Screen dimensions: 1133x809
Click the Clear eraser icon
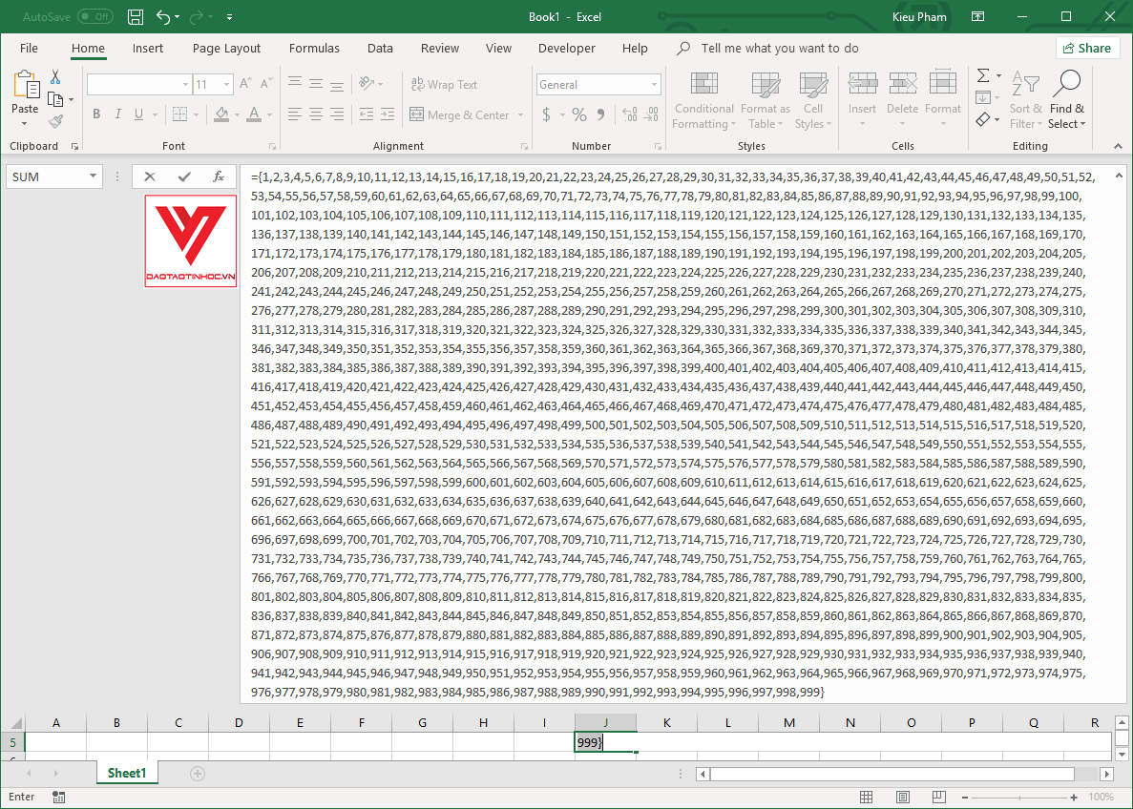(x=983, y=119)
